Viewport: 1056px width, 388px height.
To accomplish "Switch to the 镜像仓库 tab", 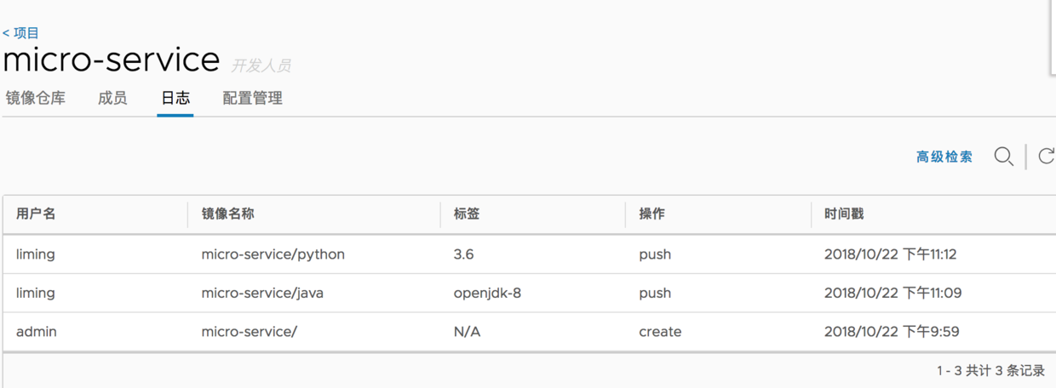I will [x=36, y=98].
